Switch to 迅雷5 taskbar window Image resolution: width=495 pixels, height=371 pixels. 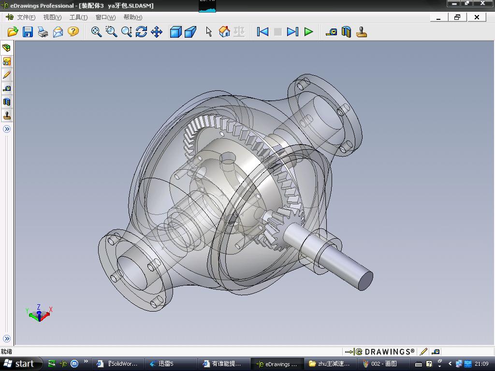click(x=171, y=364)
